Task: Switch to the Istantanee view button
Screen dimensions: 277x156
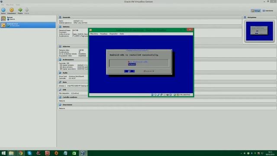Action: coord(268,11)
